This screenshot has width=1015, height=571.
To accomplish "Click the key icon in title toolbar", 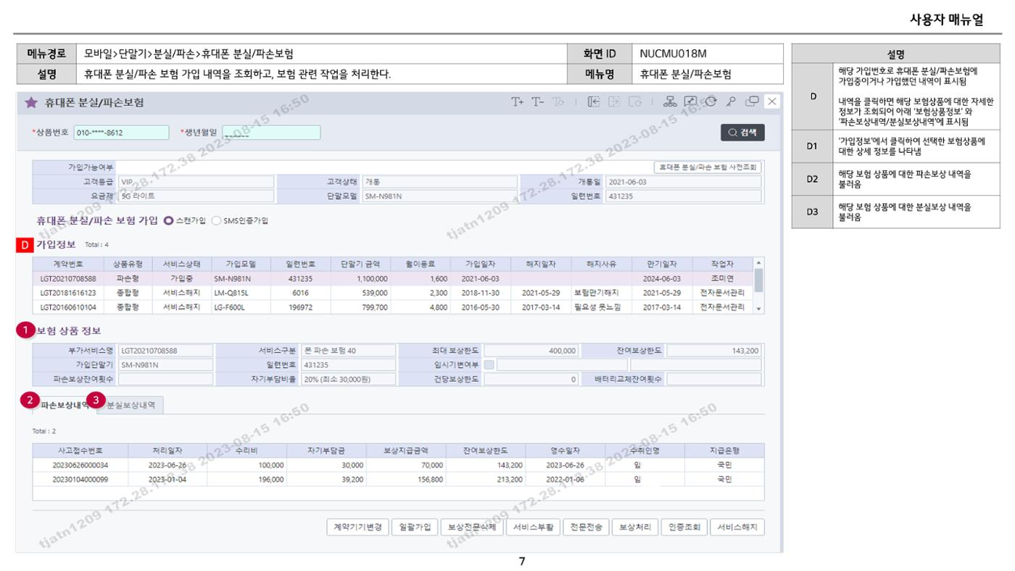I will pos(732,102).
